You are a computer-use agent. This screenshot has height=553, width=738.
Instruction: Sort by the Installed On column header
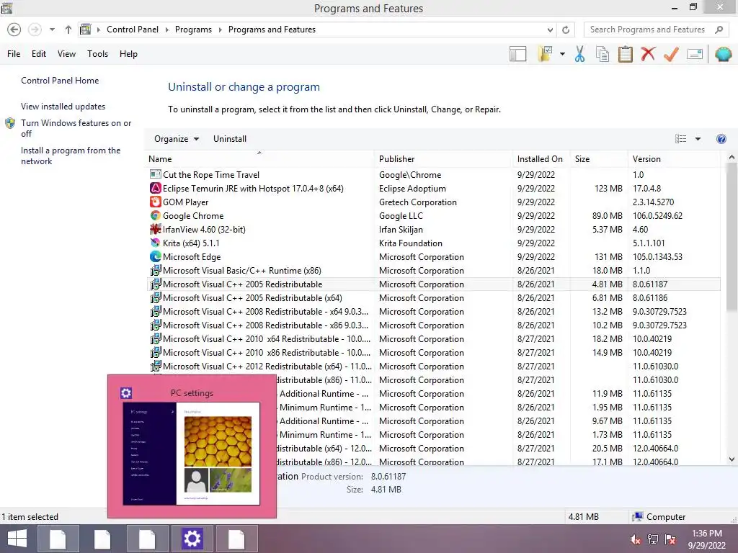coord(541,159)
